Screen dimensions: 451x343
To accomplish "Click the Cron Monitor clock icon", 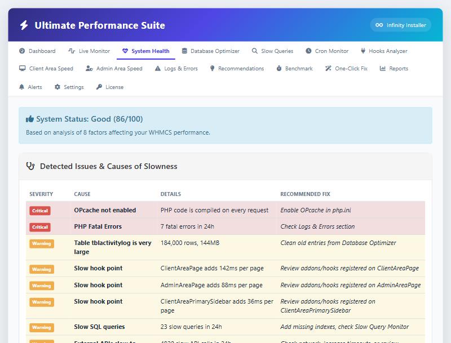I will (x=308, y=51).
